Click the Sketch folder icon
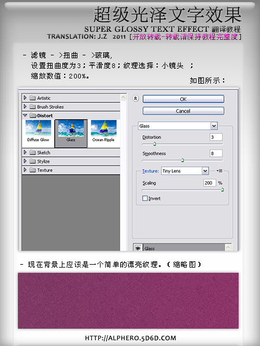Viewport: 260px width, 346px height. tap(32, 152)
